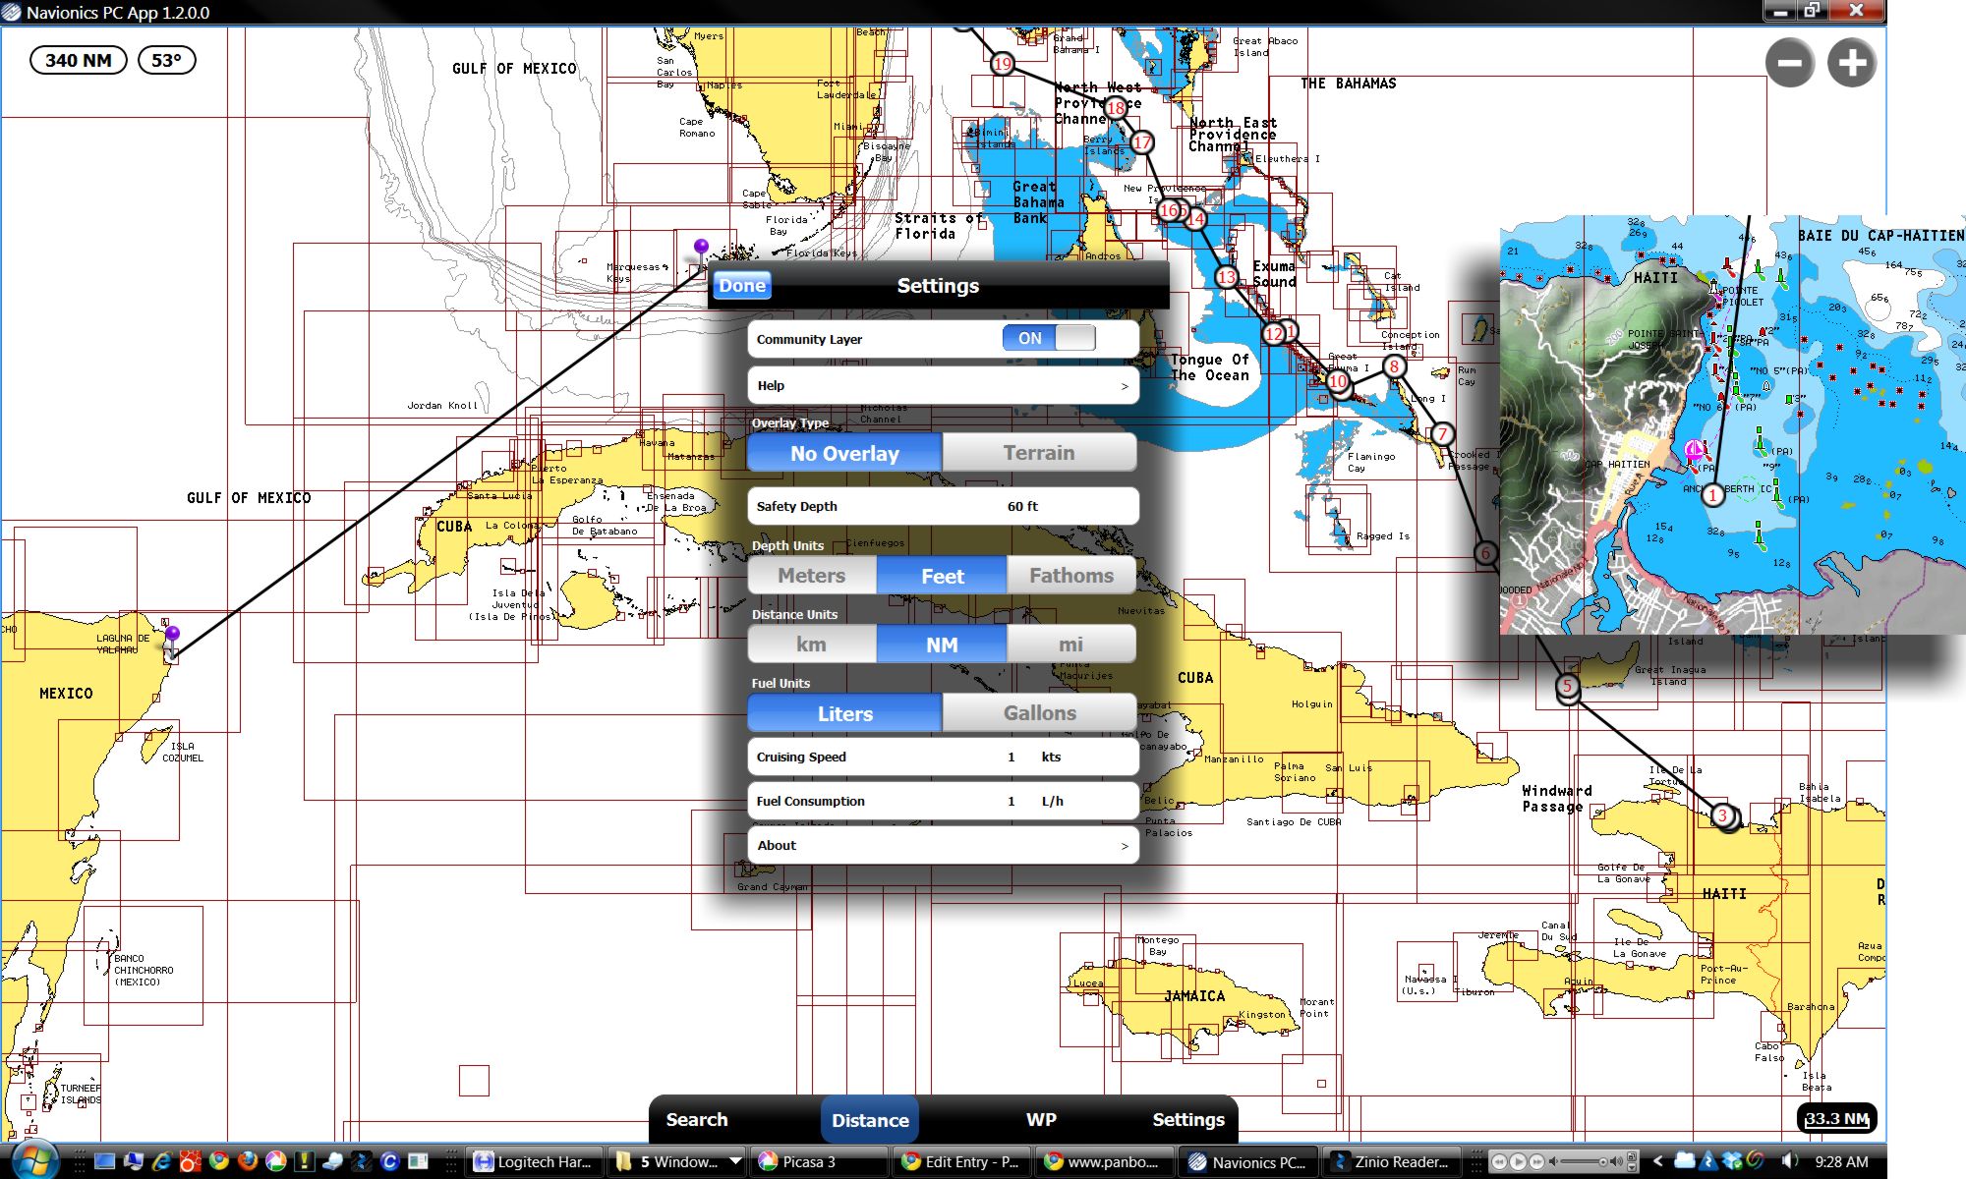Screen dimensions: 1966x1179
Task: Select route waypoint 8 marker
Action: (1394, 366)
